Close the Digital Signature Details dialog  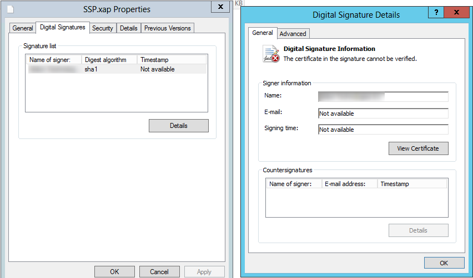click(x=456, y=12)
